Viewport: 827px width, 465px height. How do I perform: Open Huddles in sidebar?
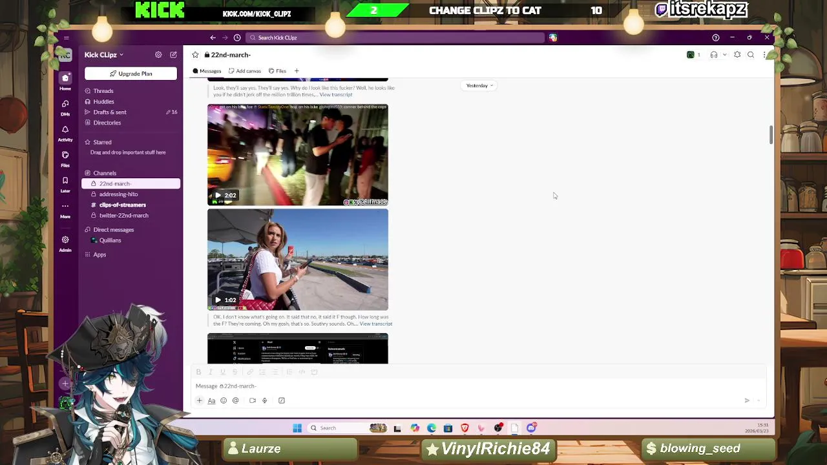point(131,101)
